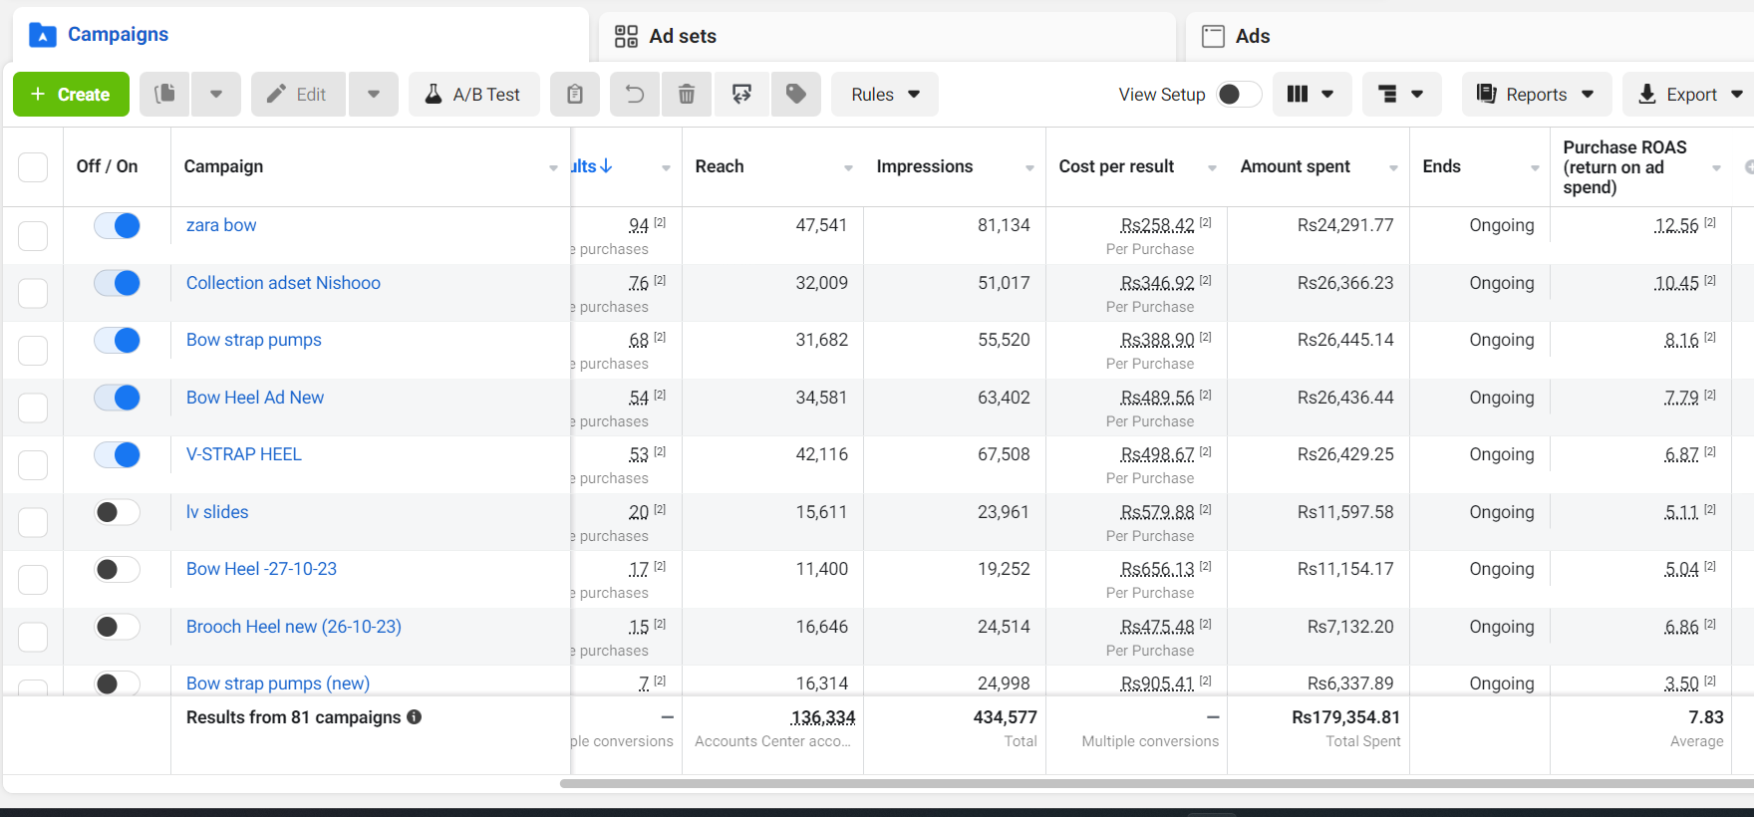The image size is (1754, 817).
Task: Toggle the zara bow campaign off
Action: pos(117,226)
